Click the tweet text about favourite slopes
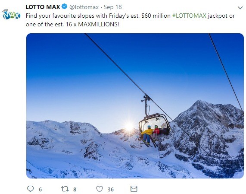The height and width of the screenshot is (194, 246). click(130, 20)
